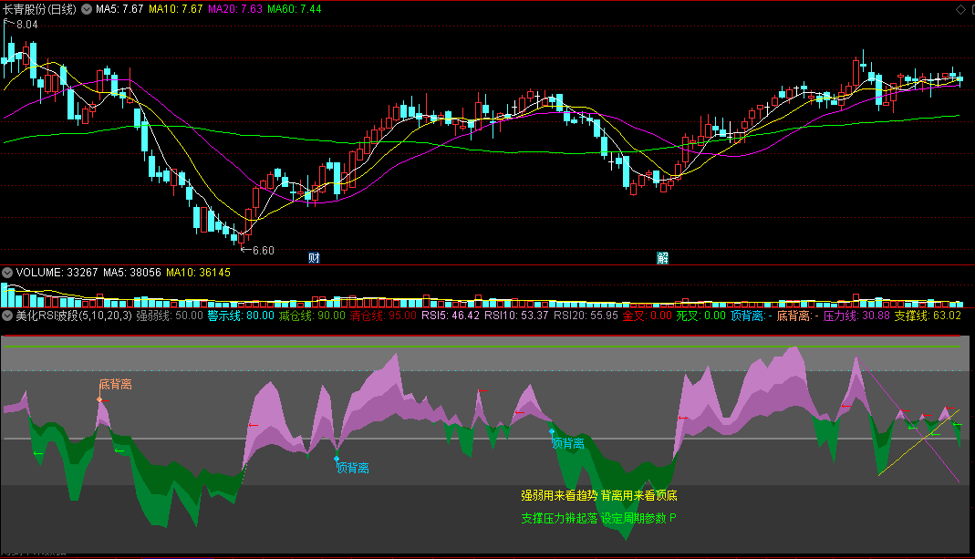Click the 清仓线: 95.00 label

click(383, 316)
